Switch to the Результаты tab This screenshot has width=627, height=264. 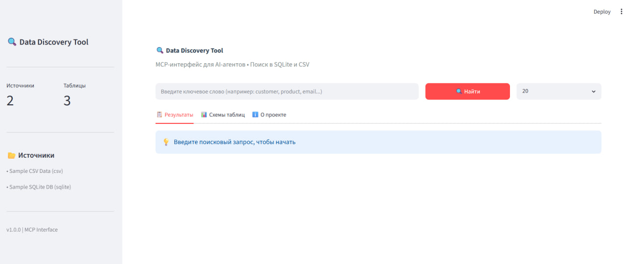(174, 115)
